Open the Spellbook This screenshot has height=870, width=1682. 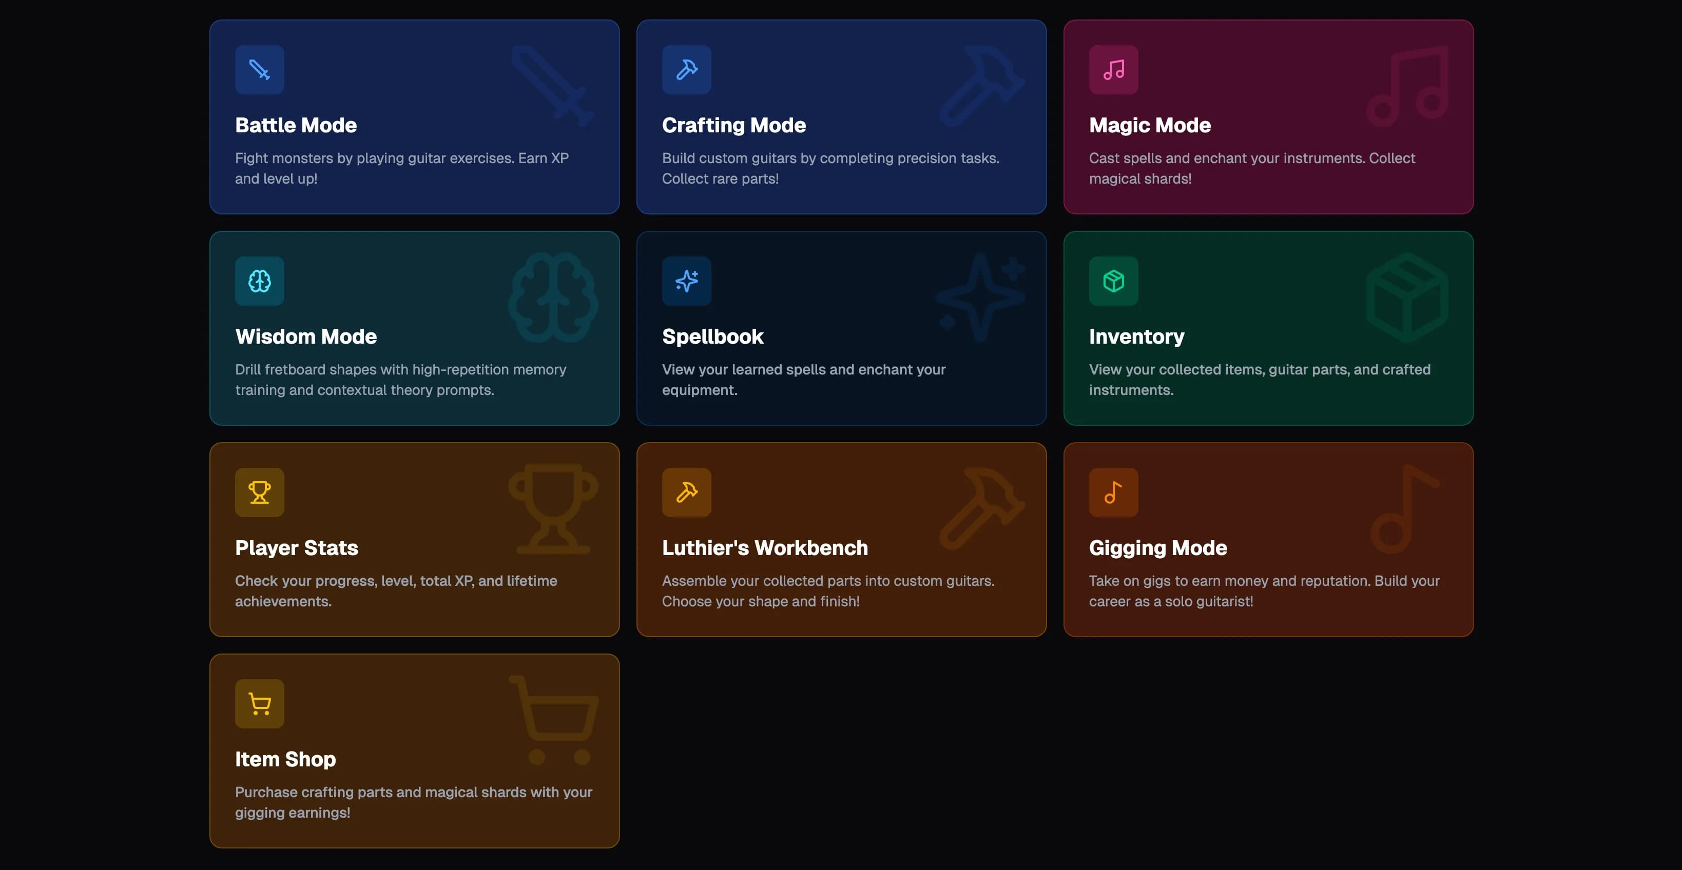click(x=842, y=328)
